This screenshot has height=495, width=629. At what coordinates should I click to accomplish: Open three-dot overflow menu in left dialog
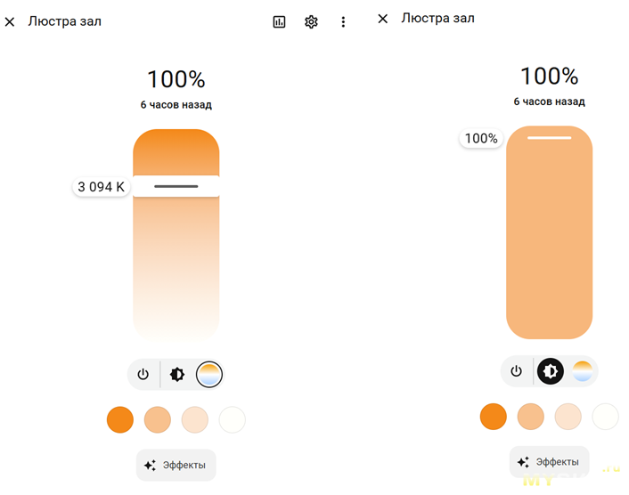343,21
